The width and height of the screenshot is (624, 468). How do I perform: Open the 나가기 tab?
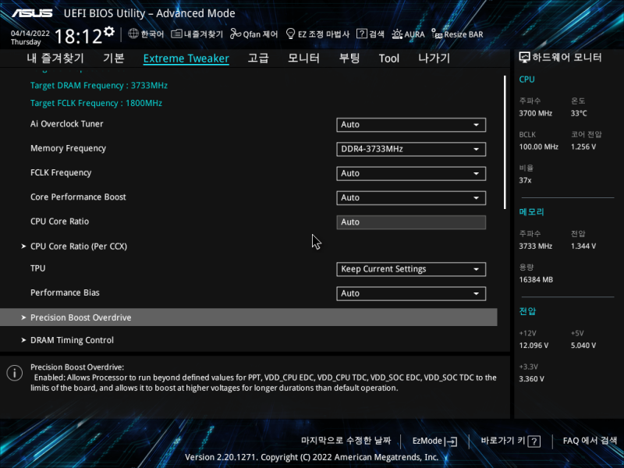pyautogui.click(x=434, y=58)
